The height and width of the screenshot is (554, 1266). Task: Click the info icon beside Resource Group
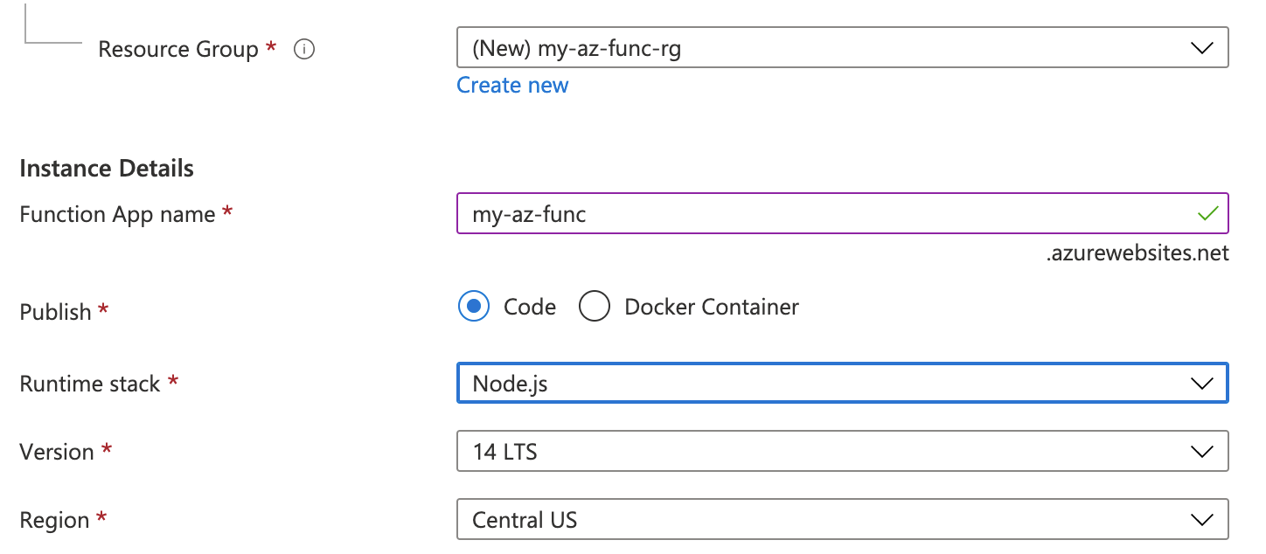point(304,50)
